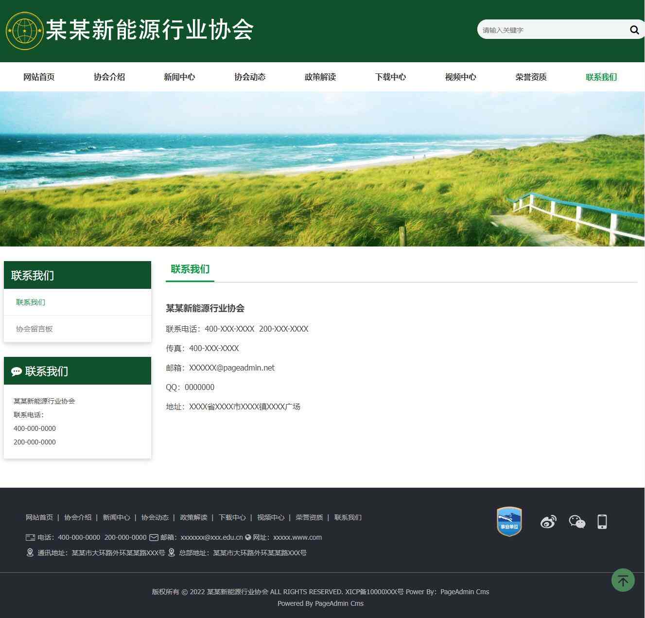Open the 新闻中心 navigation menu
Image resolution: width=645 pixels, height=618 pixels.
179,77
